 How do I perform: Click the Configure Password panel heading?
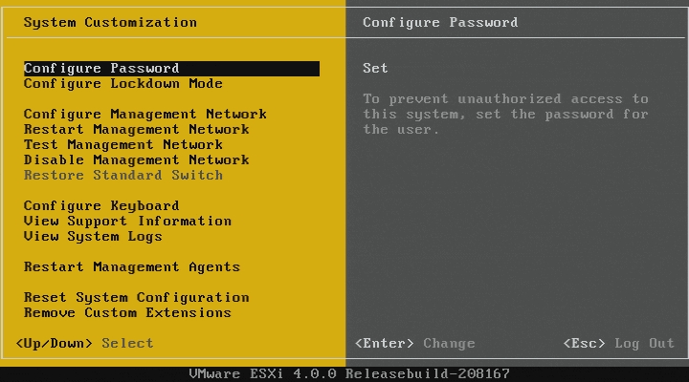(440, 22)
